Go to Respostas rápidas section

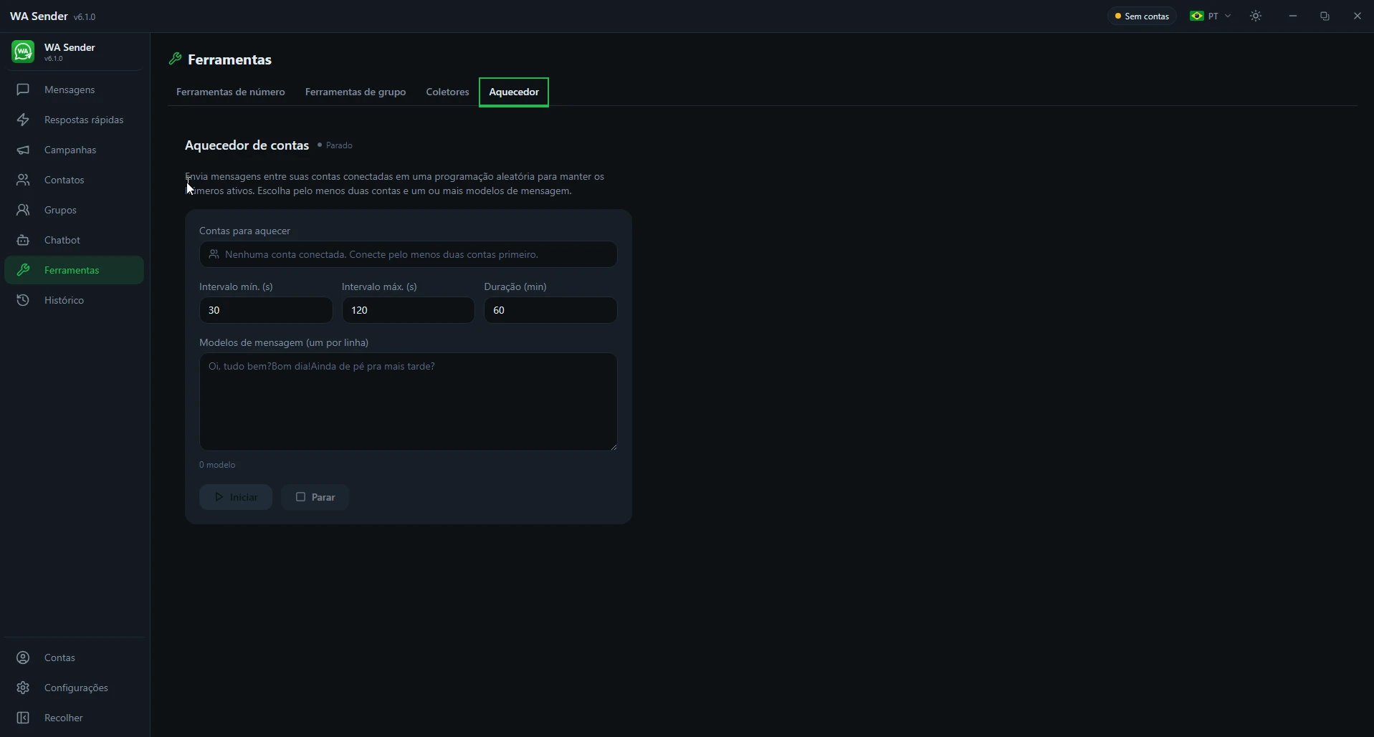pos(75,120)
